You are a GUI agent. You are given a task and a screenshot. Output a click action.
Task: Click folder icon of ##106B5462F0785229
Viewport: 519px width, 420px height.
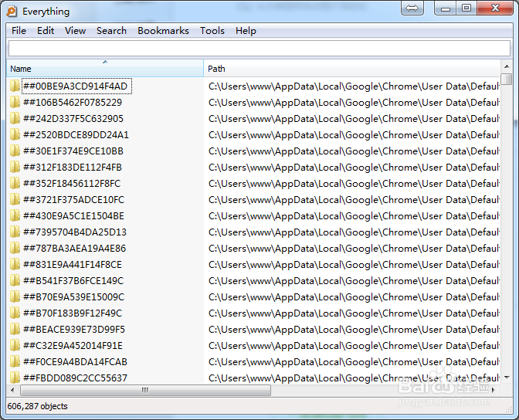point(15,102)
